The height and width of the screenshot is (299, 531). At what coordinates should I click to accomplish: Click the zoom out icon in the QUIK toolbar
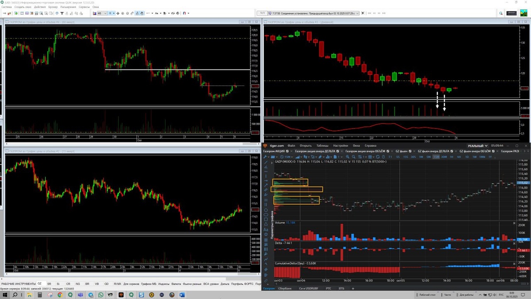[x=127, y=13]
